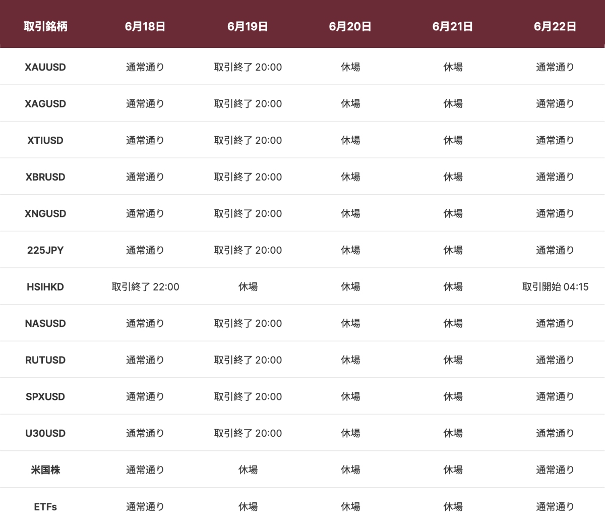Click the 6月21日 column header

[x=453, y=27]
